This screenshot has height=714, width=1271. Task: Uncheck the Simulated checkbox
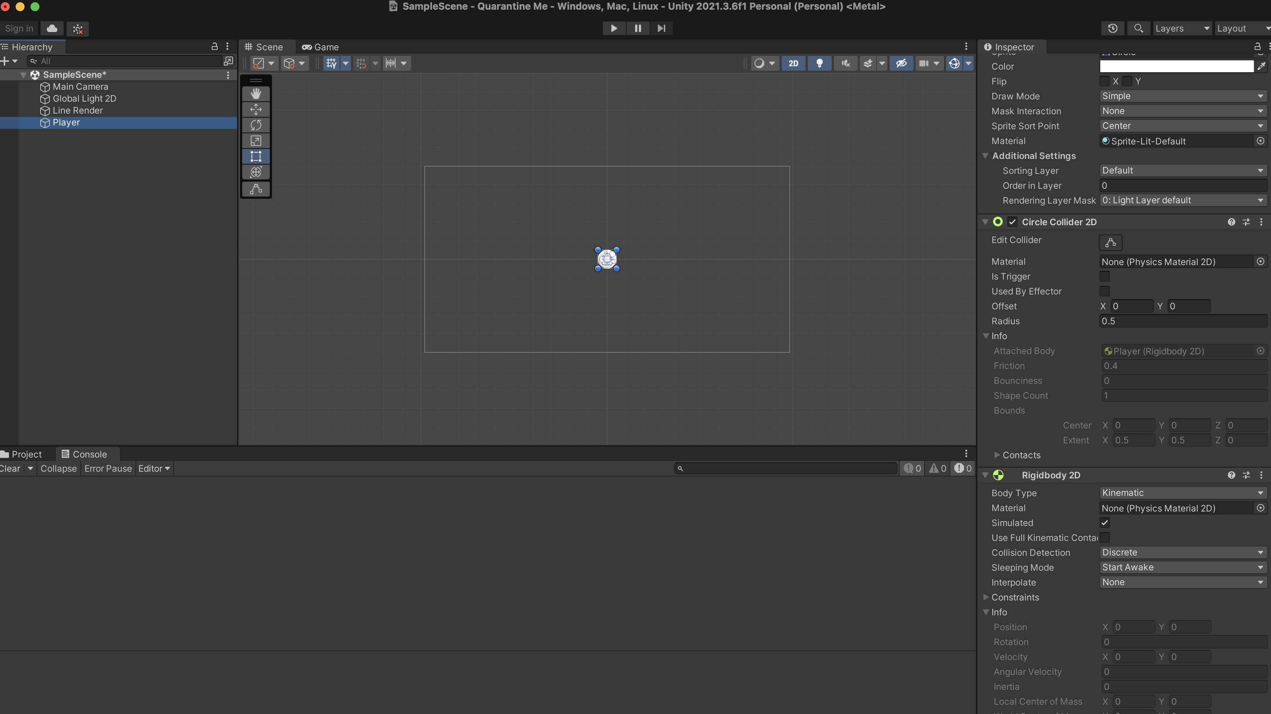click(x=1104, y=523)
